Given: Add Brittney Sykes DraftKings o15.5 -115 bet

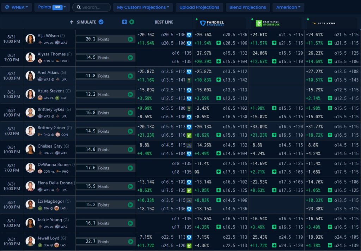Looking at the screenshot, I should (274, 108).
